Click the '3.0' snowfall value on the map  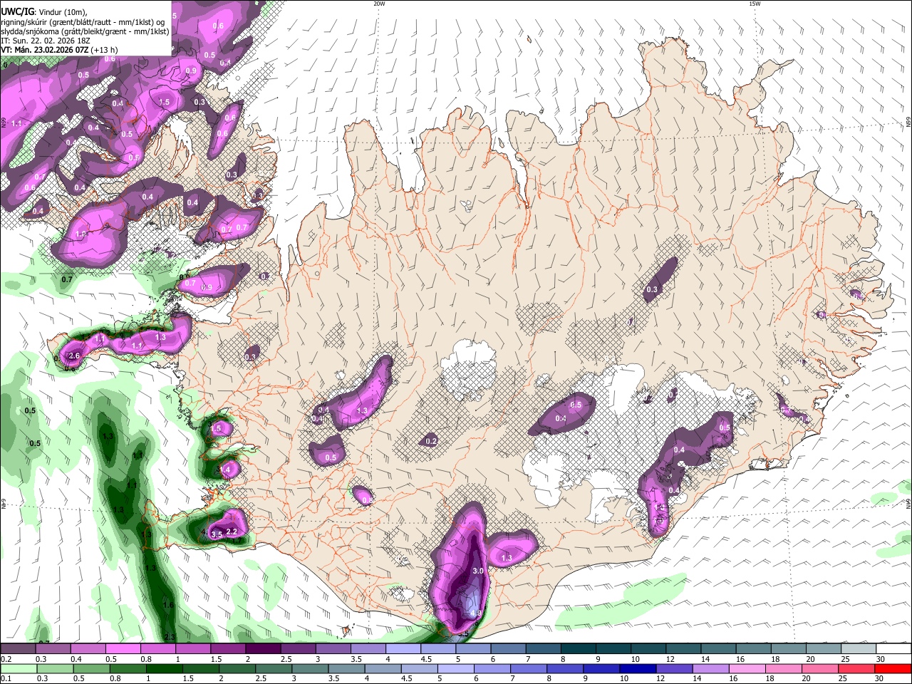coord(478,571)
